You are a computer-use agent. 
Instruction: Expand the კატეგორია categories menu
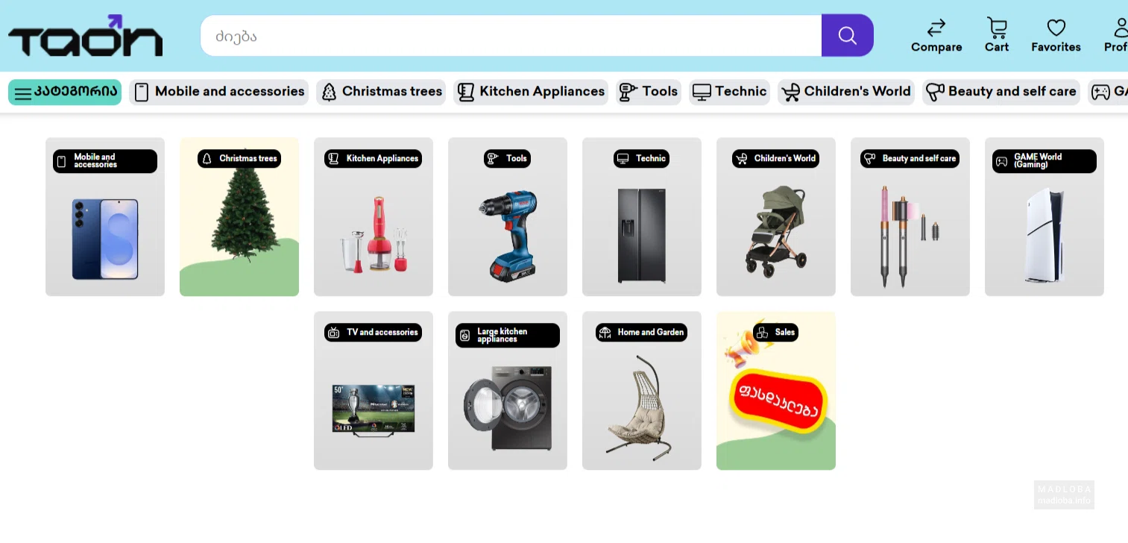point(65,92)
